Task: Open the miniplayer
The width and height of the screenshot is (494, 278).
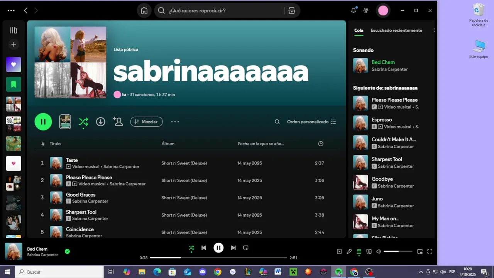Action: click(420, 251)
